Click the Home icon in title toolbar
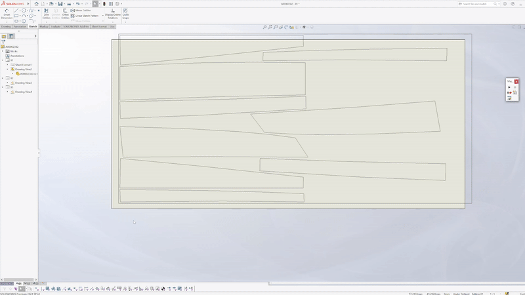Image resolution: width=525 pixels, height=295 pixels. [x=36, y=4]
